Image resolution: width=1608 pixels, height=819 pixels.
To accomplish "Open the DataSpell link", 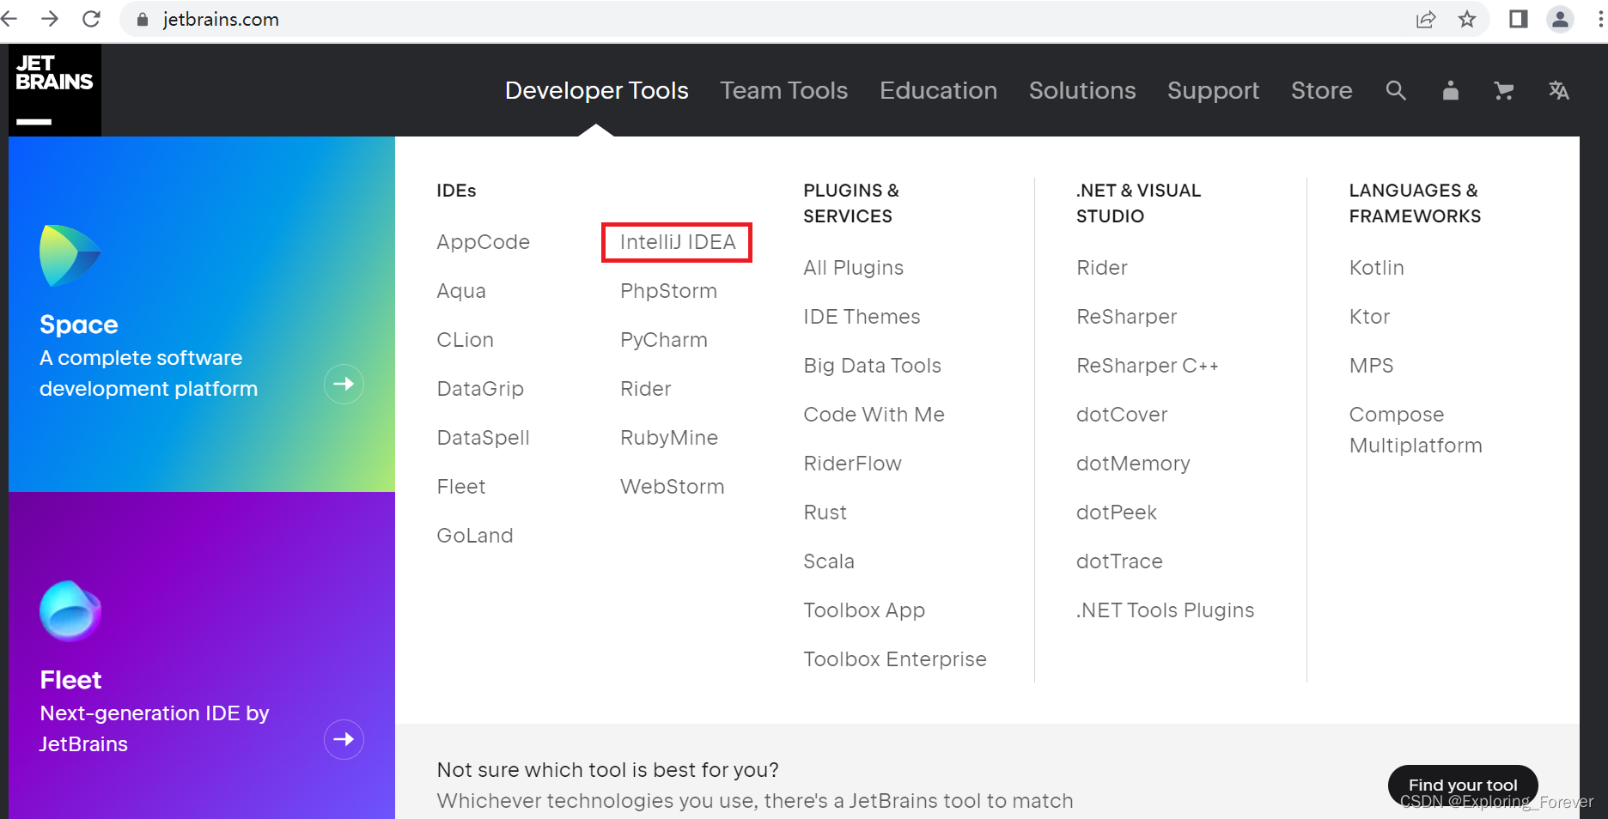I will pyautogui.click(x=483, y=438).
